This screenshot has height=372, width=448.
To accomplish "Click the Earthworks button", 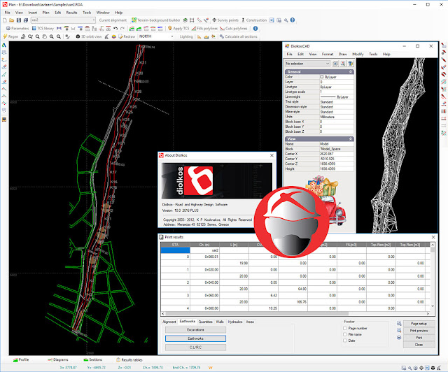I will click(195, 338).
